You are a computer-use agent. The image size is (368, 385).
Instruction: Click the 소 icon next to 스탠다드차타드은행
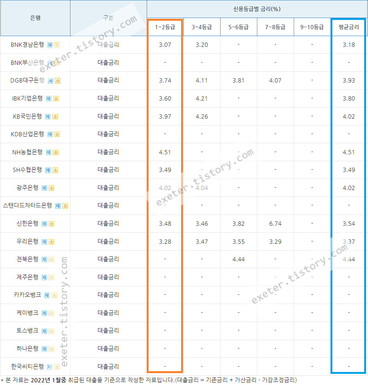[65, 206]
